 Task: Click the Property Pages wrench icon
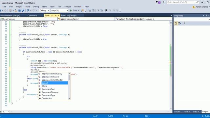[184, 23]
